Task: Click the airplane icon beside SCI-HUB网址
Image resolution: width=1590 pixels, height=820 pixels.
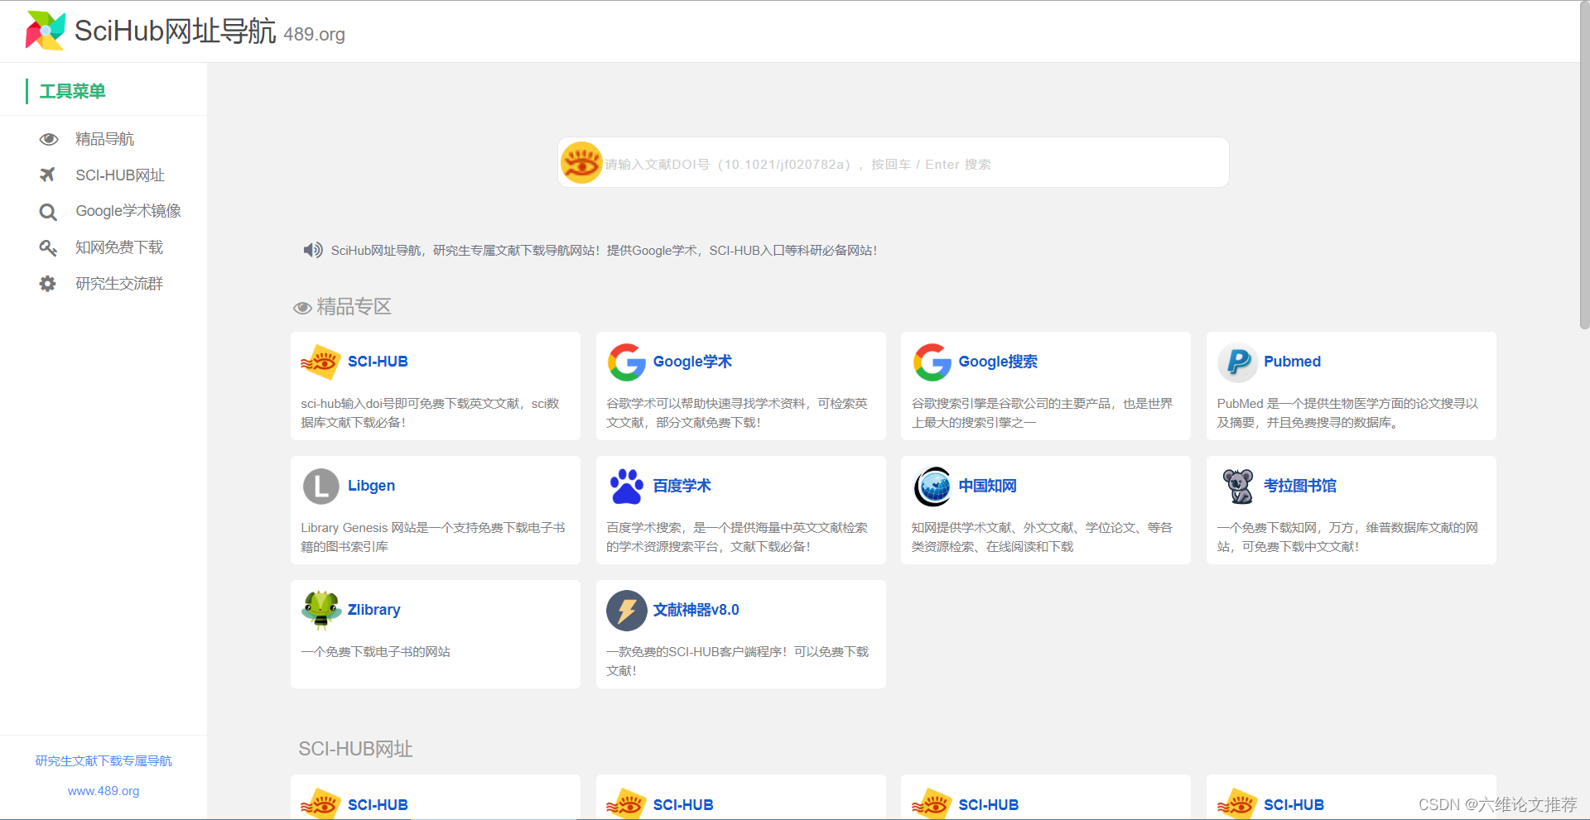Action: point(48,175)
